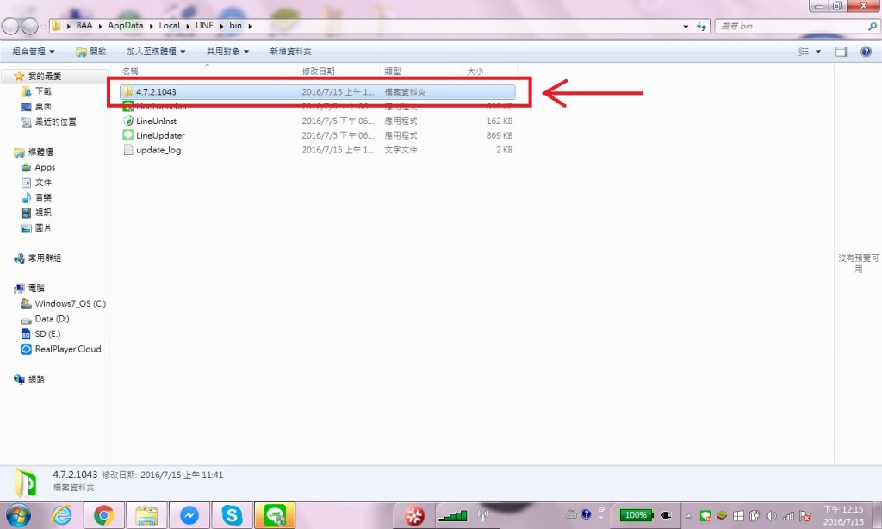Click the 開啟 toolbar button

point(91,51)
